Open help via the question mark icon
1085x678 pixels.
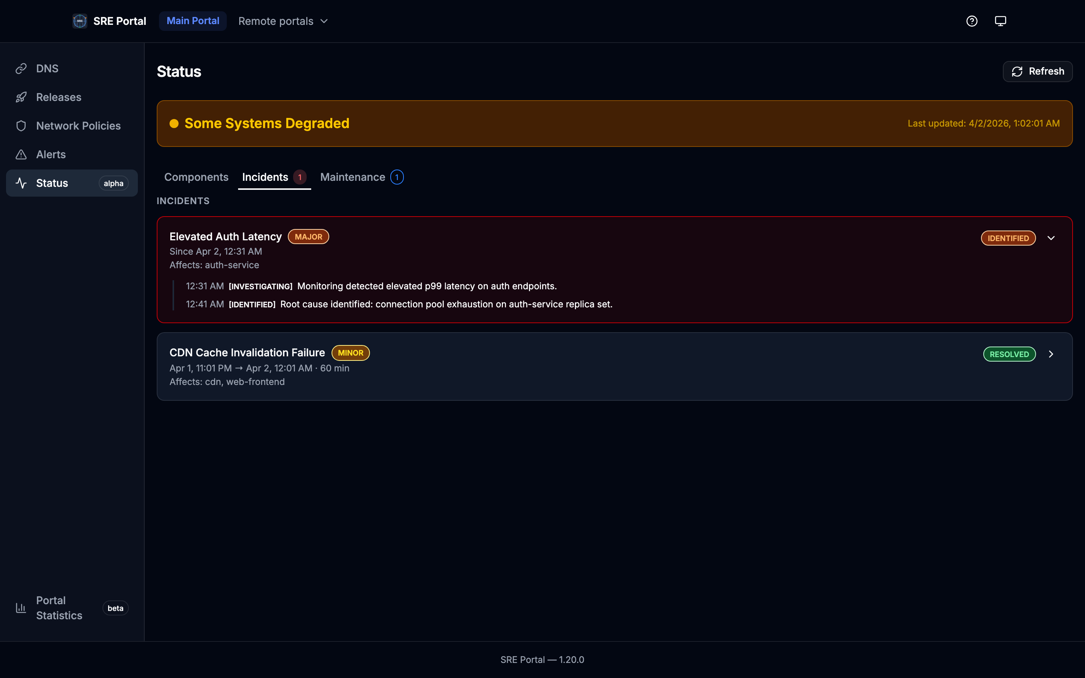pyautogui.click(x=972, y=21)
